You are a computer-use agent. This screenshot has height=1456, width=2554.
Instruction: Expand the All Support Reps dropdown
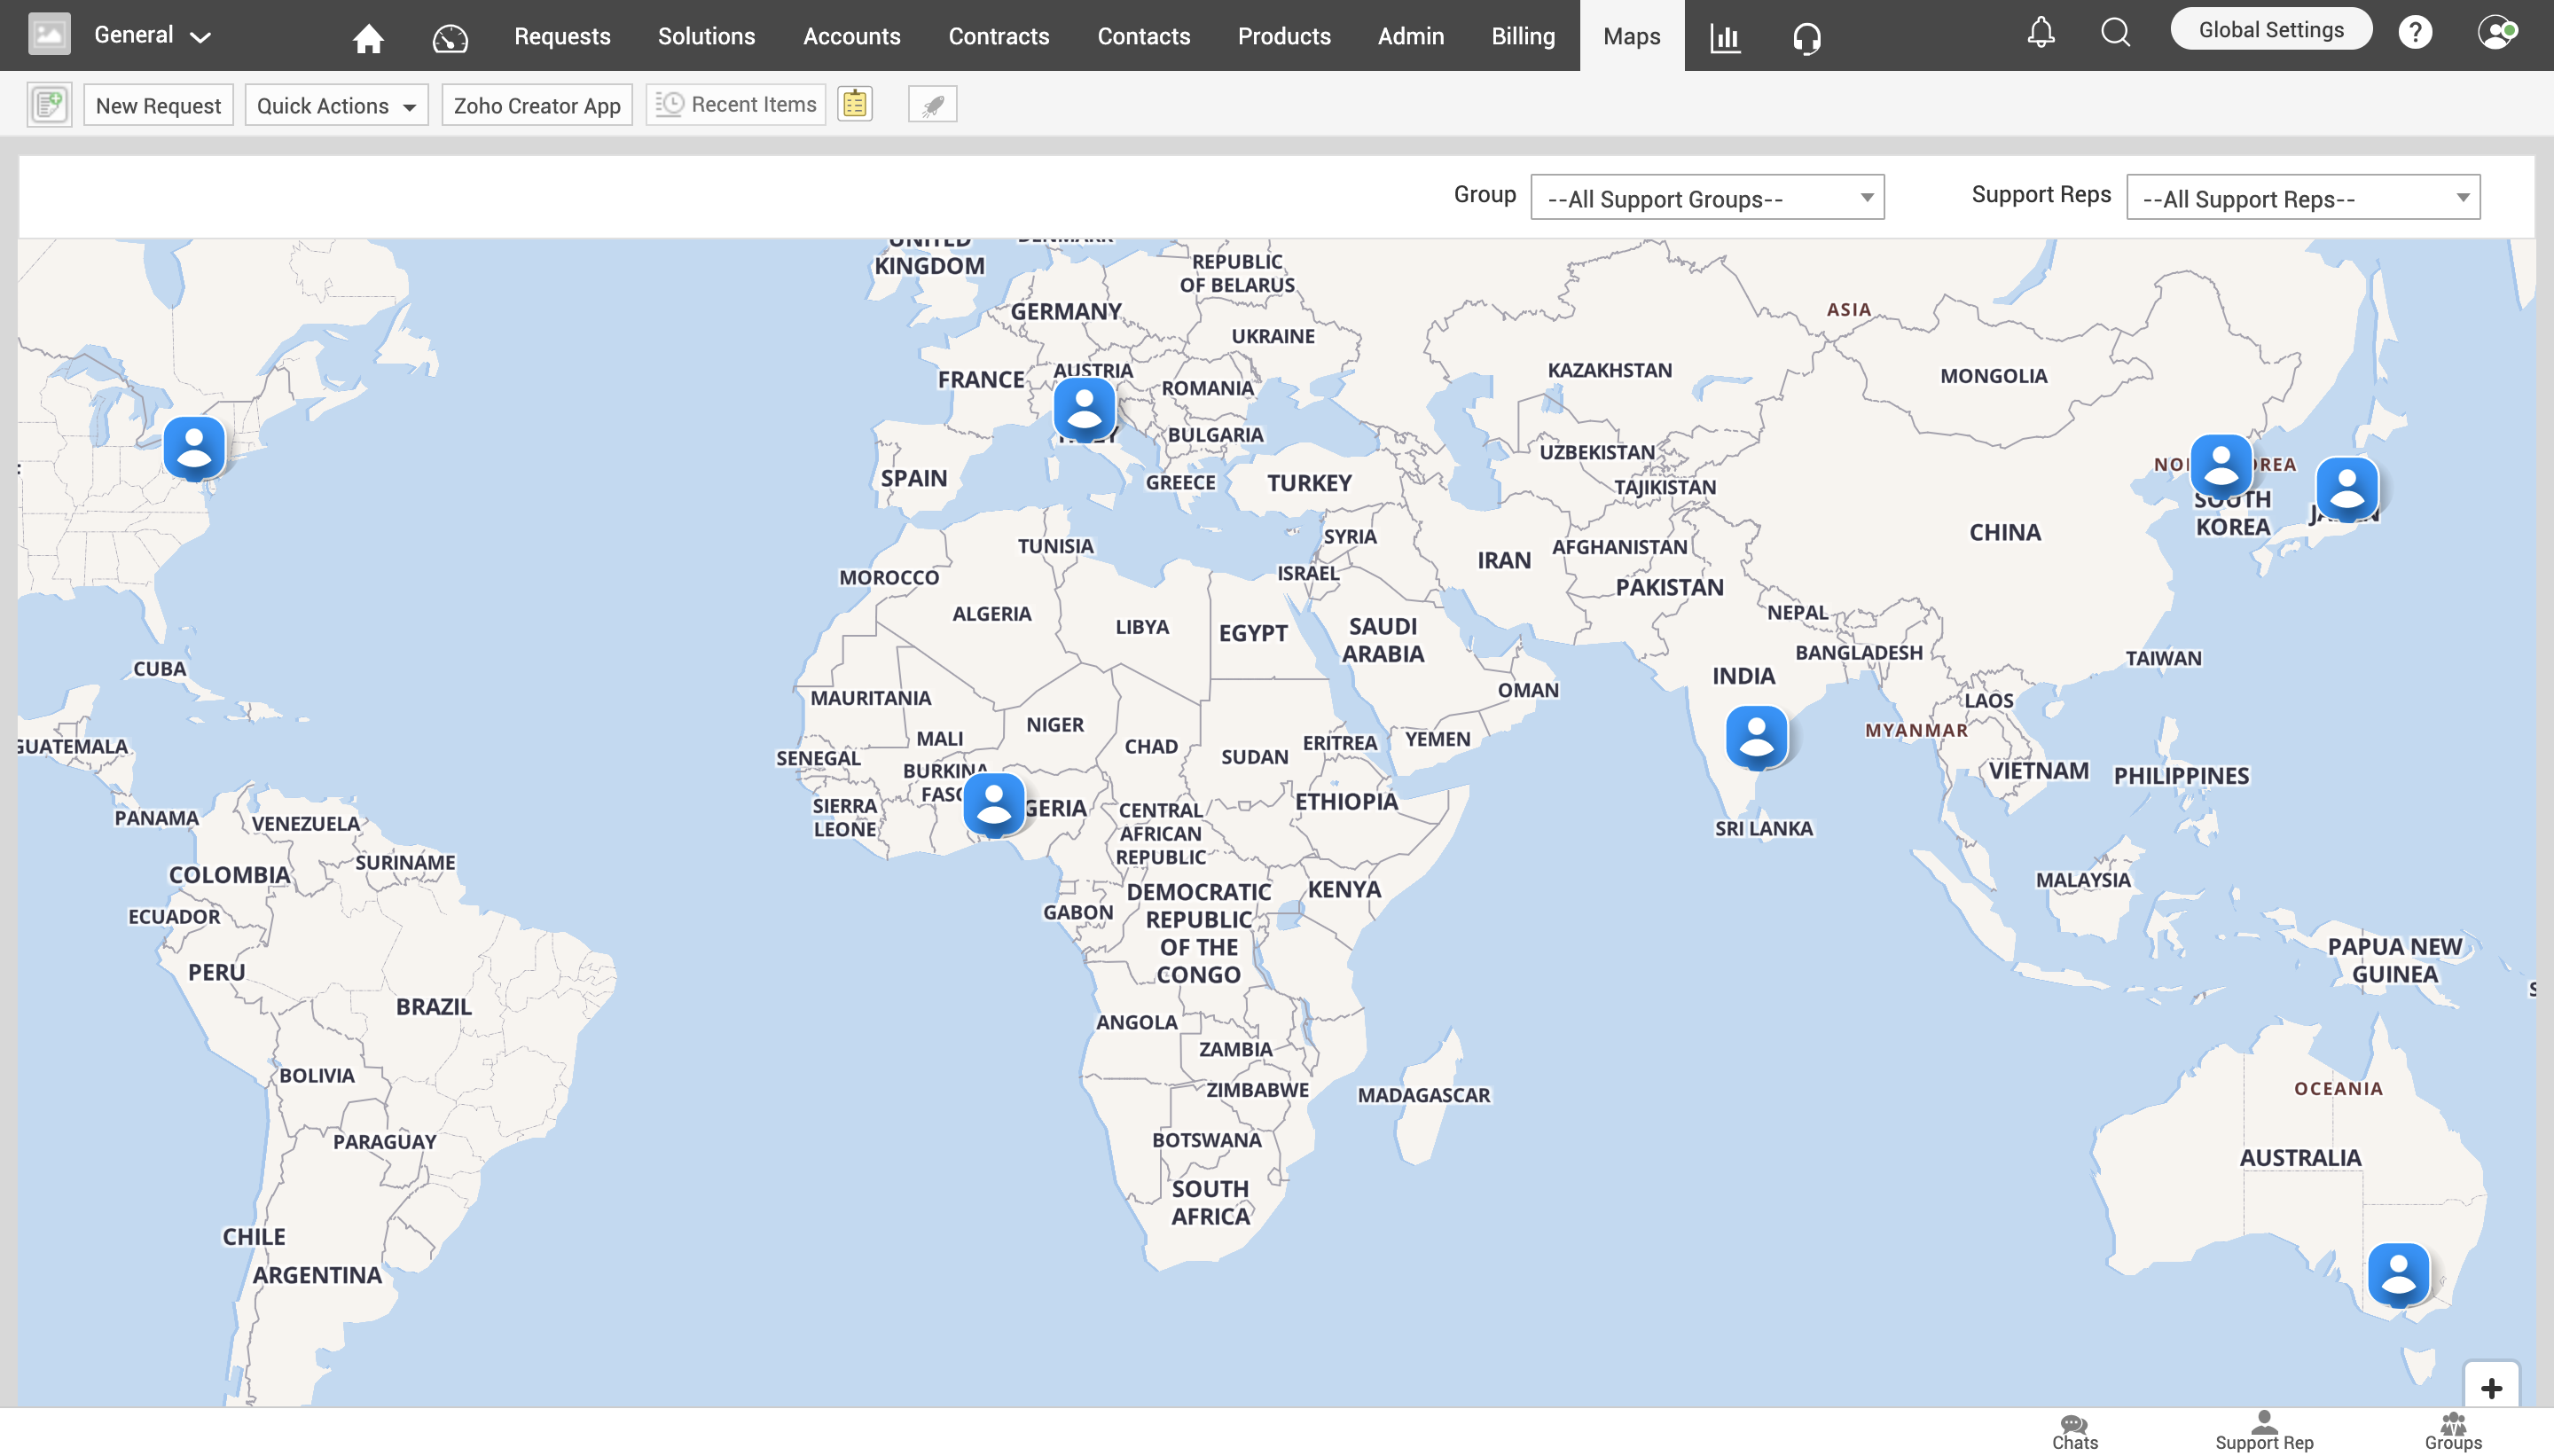(2302, 198)
